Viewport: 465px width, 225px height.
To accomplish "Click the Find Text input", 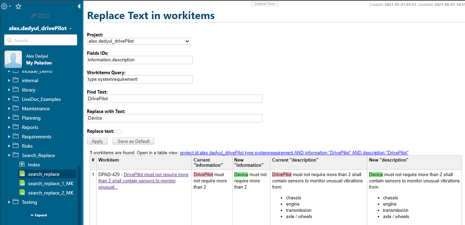I will coord(174,99).
